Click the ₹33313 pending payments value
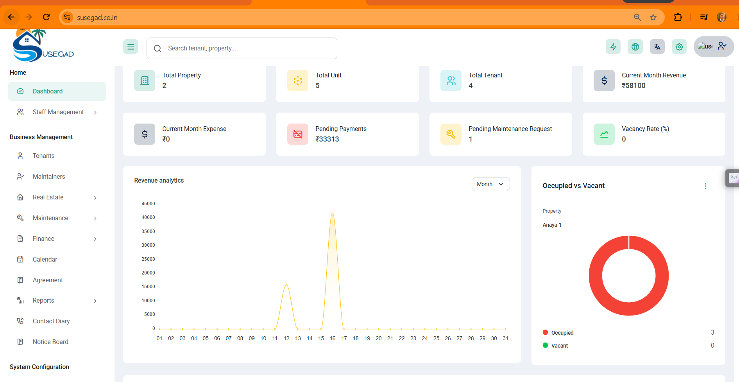This screenshot has height=382, width=739. (x=327, y=139)
